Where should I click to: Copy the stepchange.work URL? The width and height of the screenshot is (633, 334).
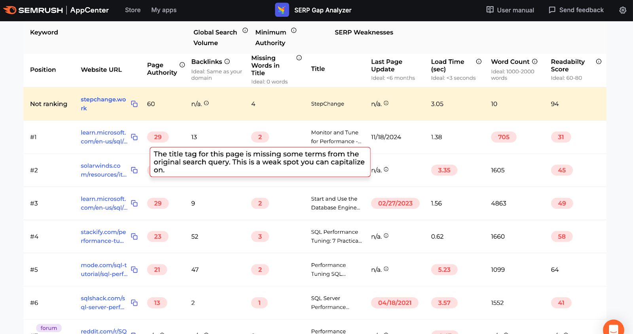coord(135,104)
